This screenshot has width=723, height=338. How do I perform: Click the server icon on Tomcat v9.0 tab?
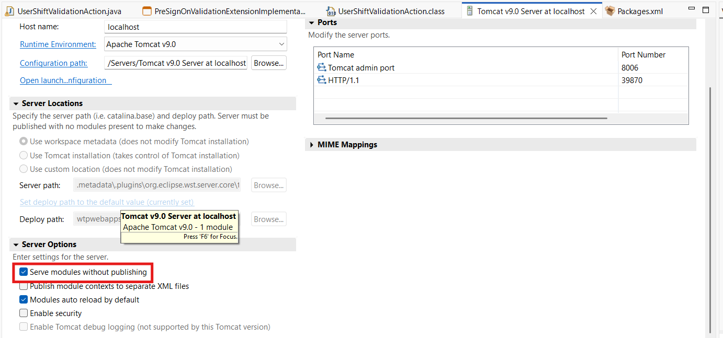point(469,11)
